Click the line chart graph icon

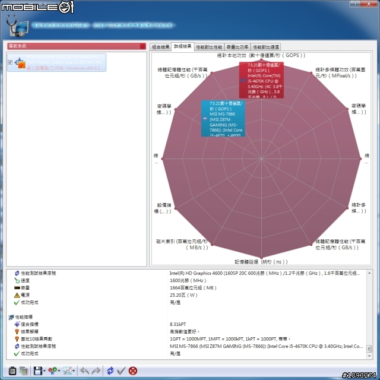(67, 370)
